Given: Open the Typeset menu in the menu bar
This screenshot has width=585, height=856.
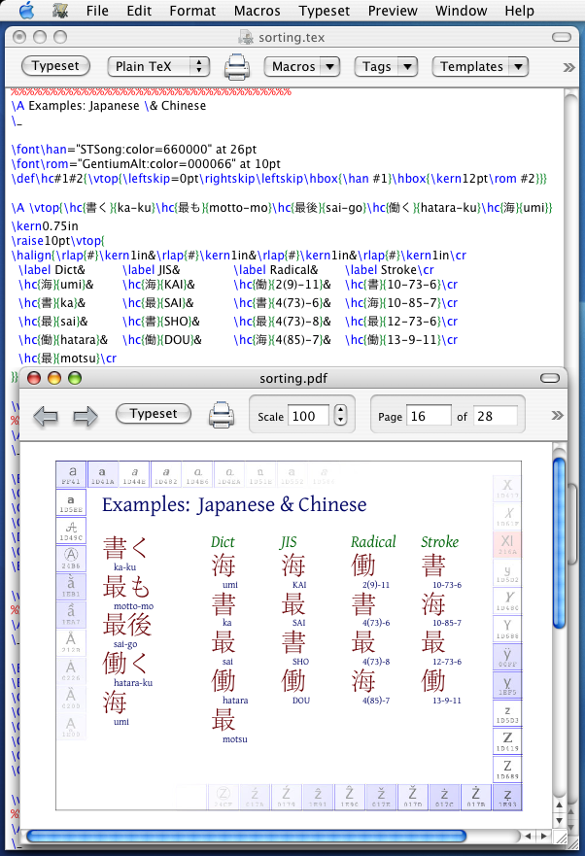Looking at the screenshot, I should (324, 11).
